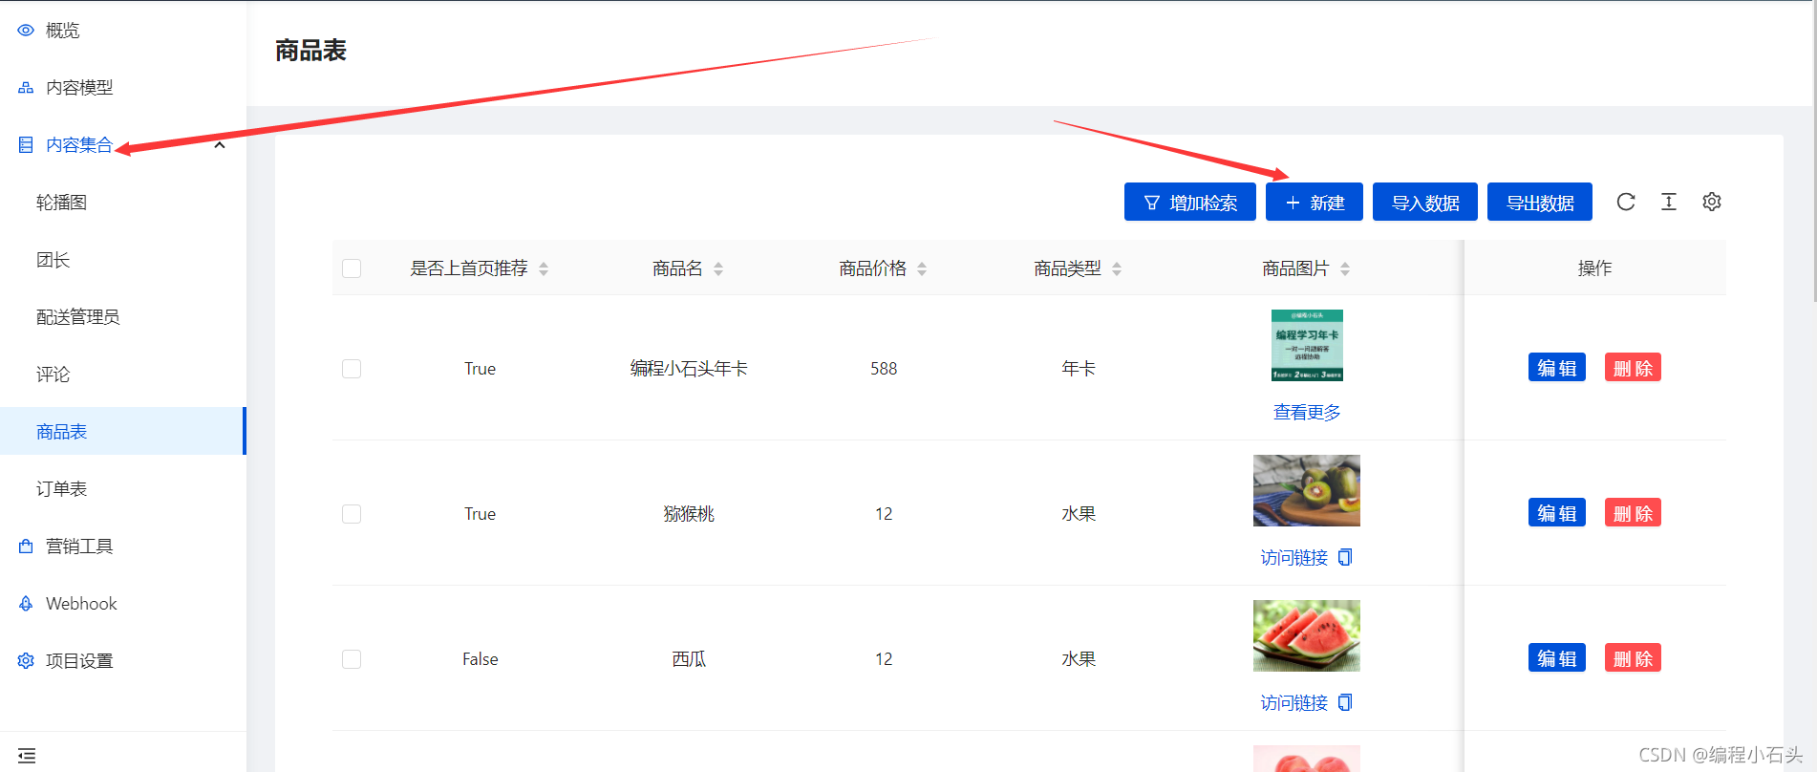Click the 导出数据 button
1817x772 pixels.
(x=1540, y=202)
